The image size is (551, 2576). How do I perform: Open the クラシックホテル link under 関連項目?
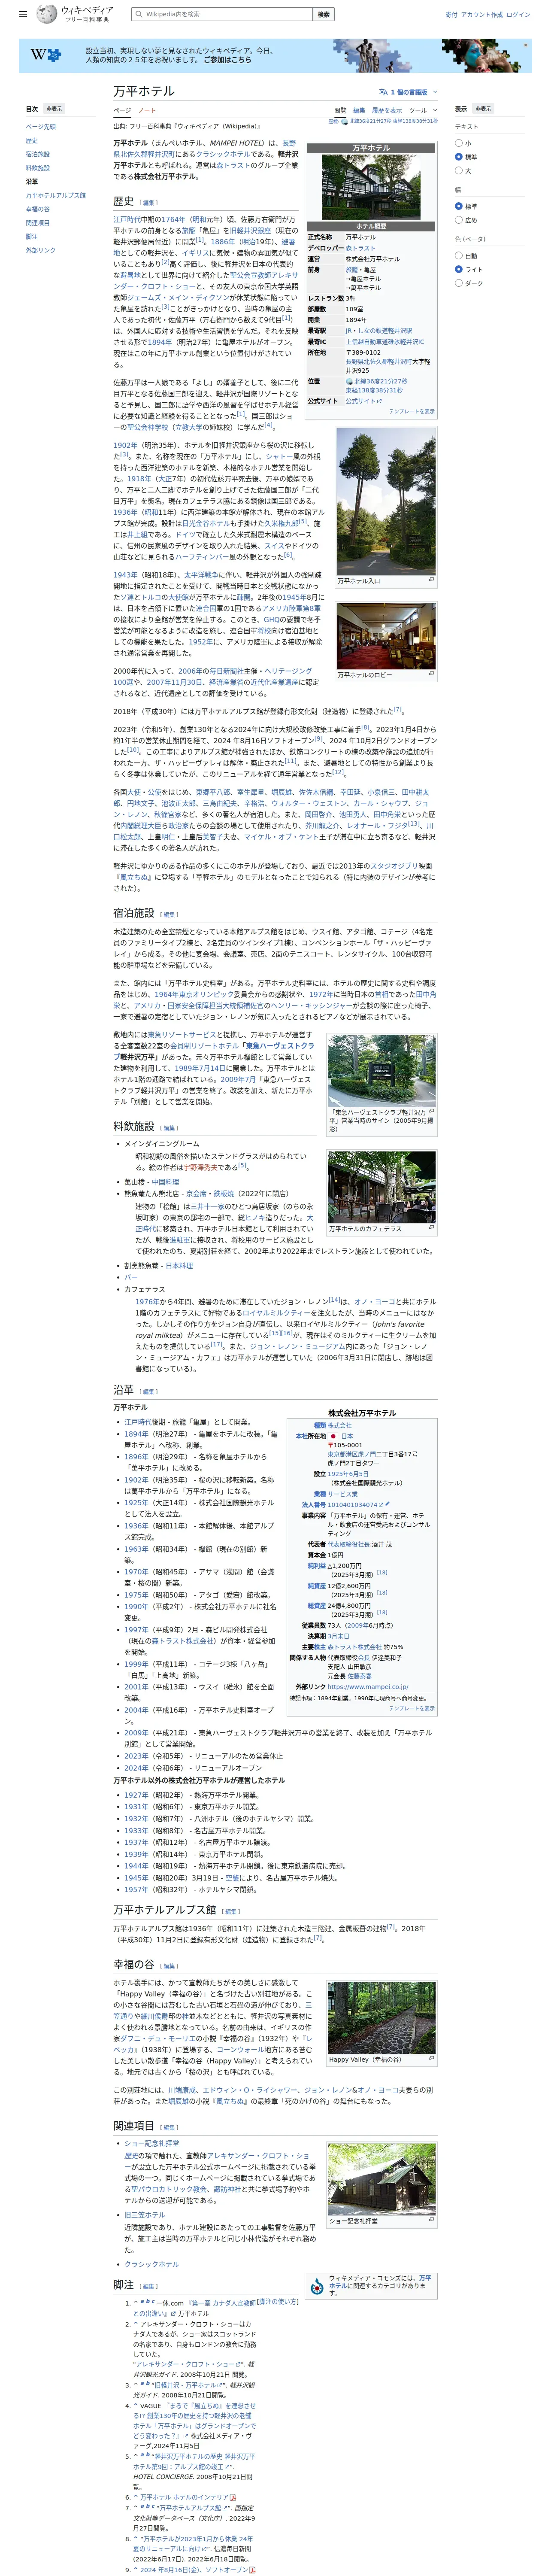(151, 2264)
